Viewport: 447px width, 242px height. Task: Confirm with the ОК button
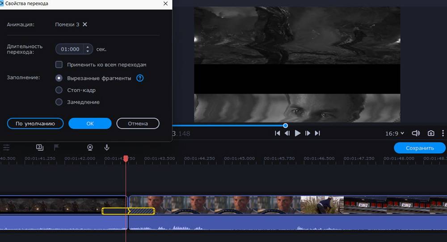click(90, 124)
